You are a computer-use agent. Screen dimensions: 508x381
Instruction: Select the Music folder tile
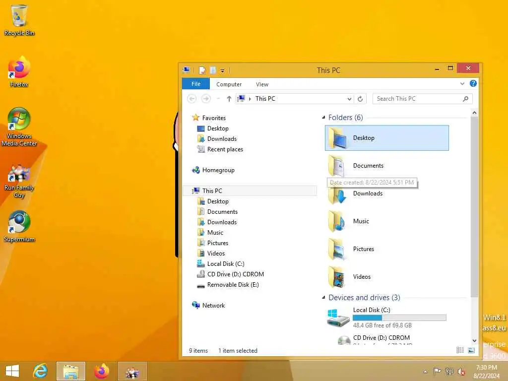click(387, 221)
